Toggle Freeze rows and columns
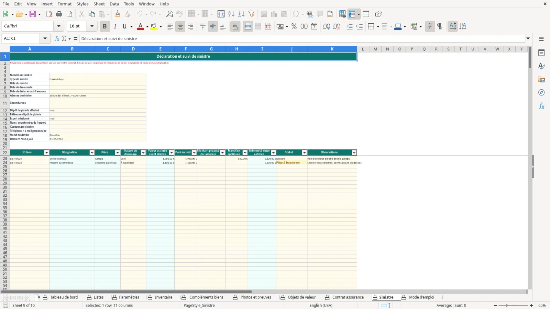 [x=352, y=14]
